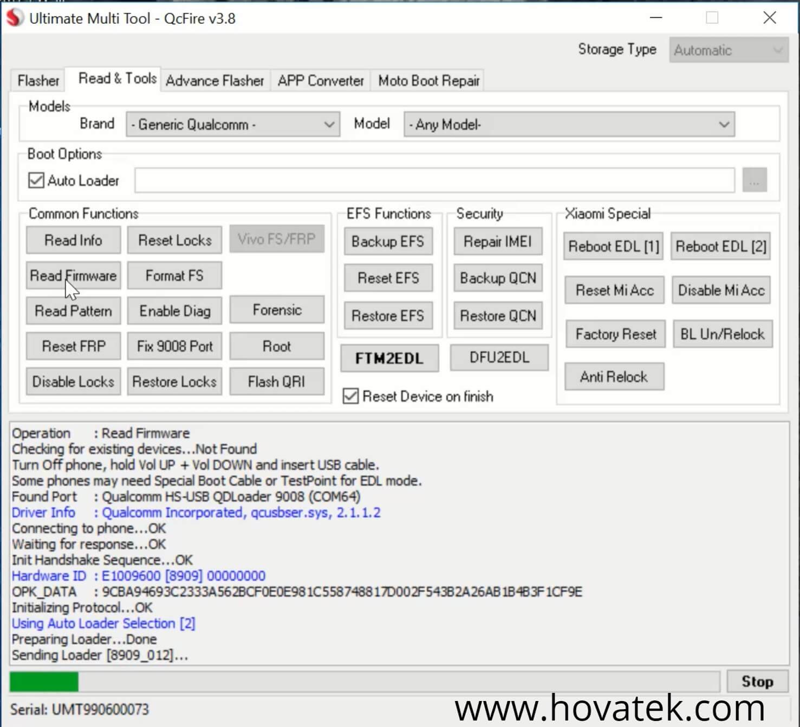
Task: Switch to the Flasher tab
Action: (x=38, y=81)
